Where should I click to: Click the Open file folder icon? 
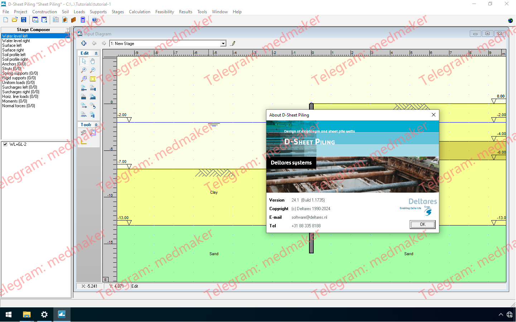tap(15, 20)
